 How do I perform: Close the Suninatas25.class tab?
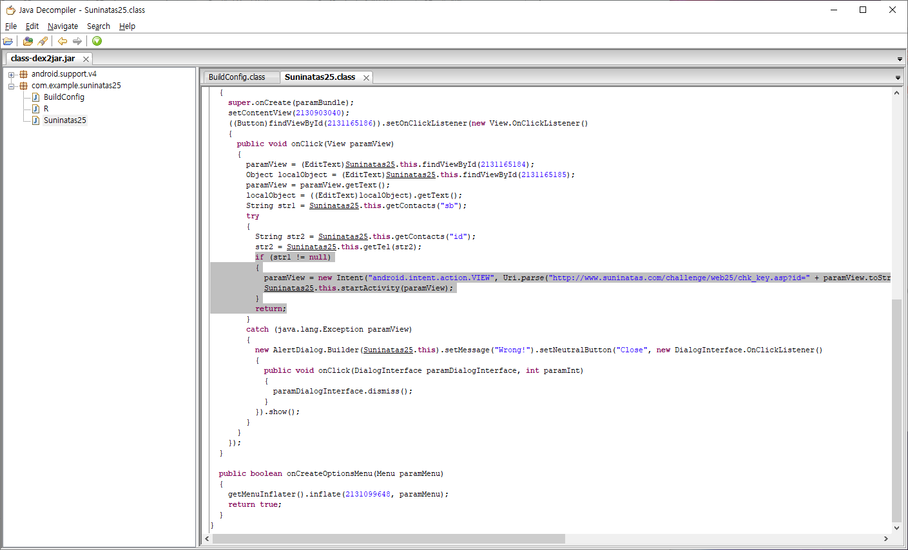pos(366,78)
